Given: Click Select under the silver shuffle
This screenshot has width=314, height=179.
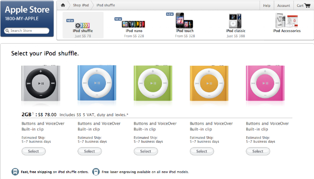Looking at the screenshot, I should pyautogui.click(x=33, y=151).
